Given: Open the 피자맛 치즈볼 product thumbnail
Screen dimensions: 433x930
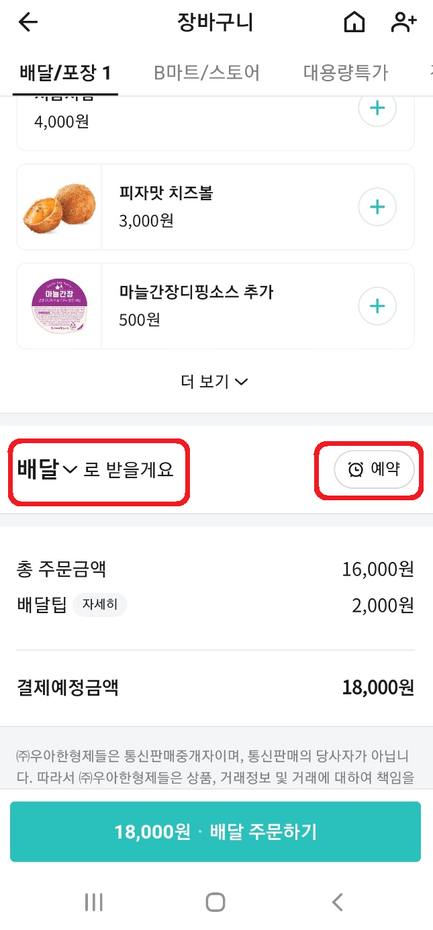Looking at the screenshot, I should [59, 207].
